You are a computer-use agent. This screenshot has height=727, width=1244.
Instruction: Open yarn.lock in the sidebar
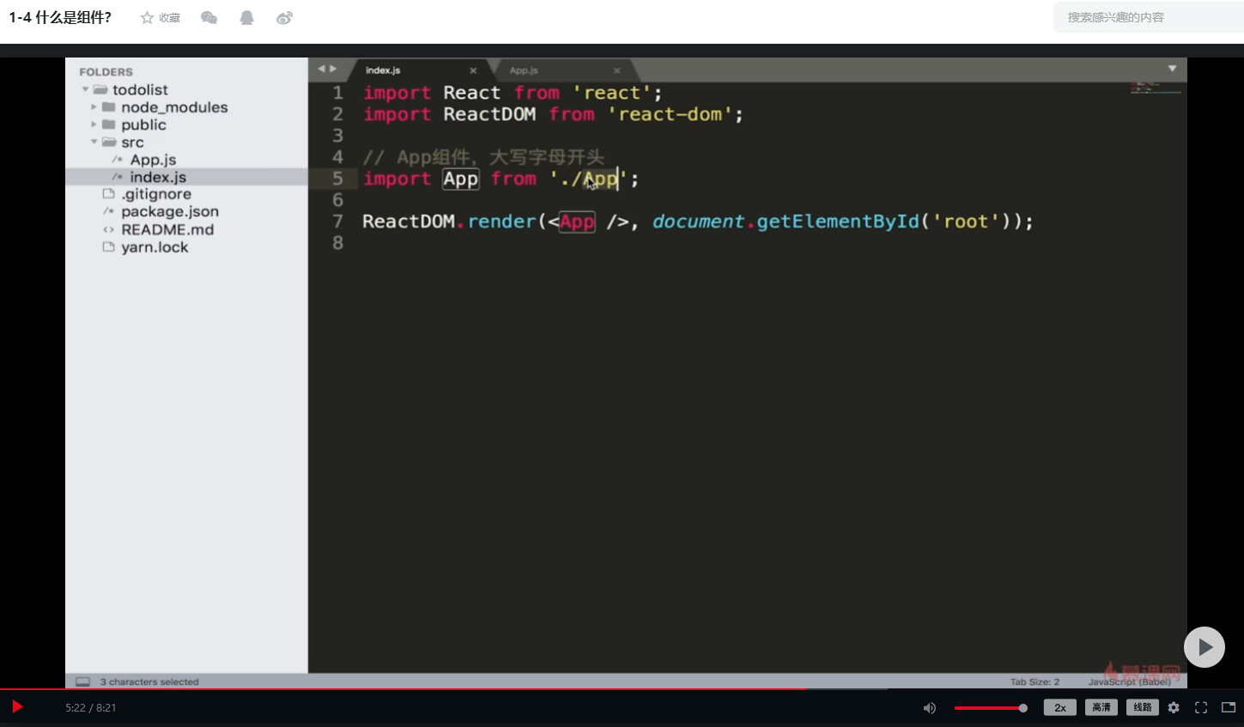155,247
